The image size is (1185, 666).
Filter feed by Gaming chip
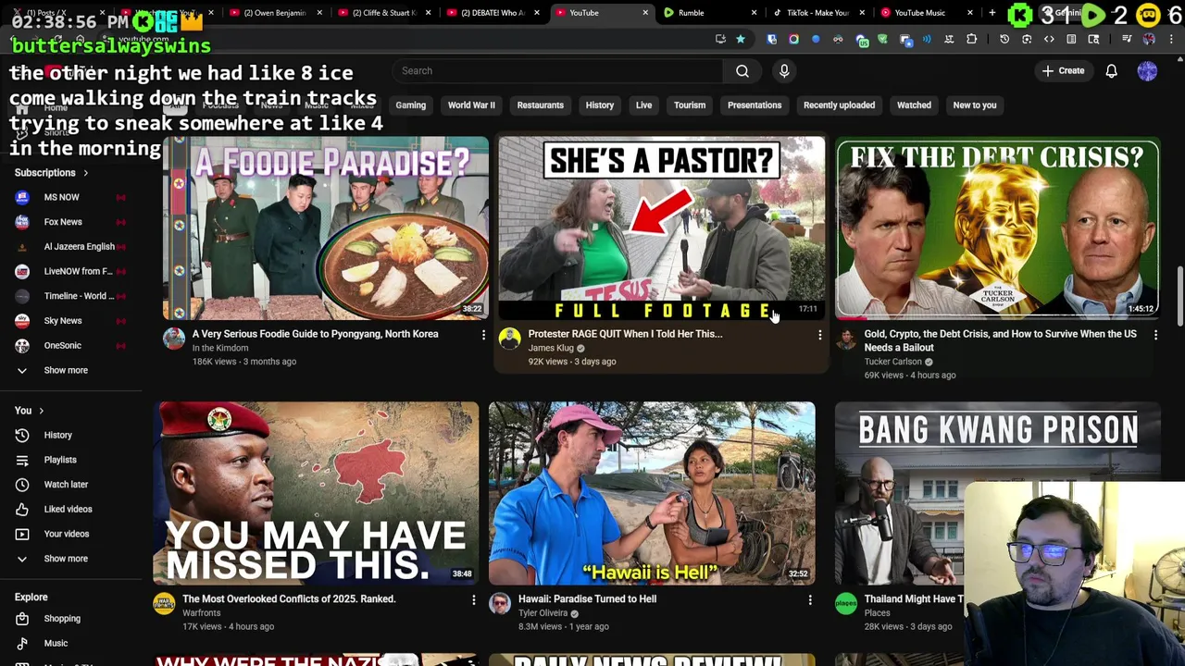coord(410,105)
